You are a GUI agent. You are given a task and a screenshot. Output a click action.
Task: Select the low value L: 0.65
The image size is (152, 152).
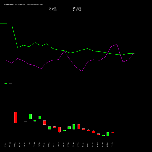coord(77,10)
